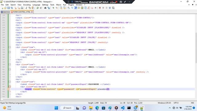Redo the edit via toolbar arrow
197x111 pixels.
click(41, 8)
